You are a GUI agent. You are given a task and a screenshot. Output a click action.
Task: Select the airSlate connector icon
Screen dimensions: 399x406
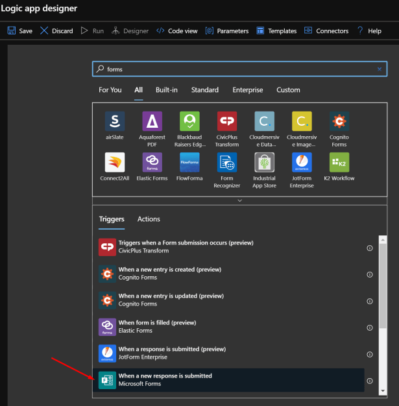115,121
